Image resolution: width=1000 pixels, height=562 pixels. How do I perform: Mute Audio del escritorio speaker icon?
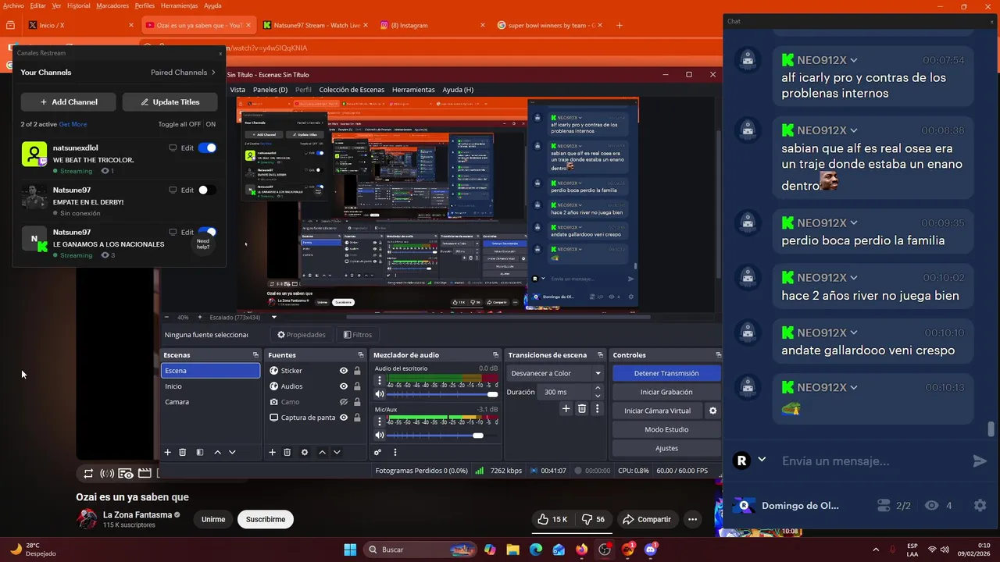point(380,394)
